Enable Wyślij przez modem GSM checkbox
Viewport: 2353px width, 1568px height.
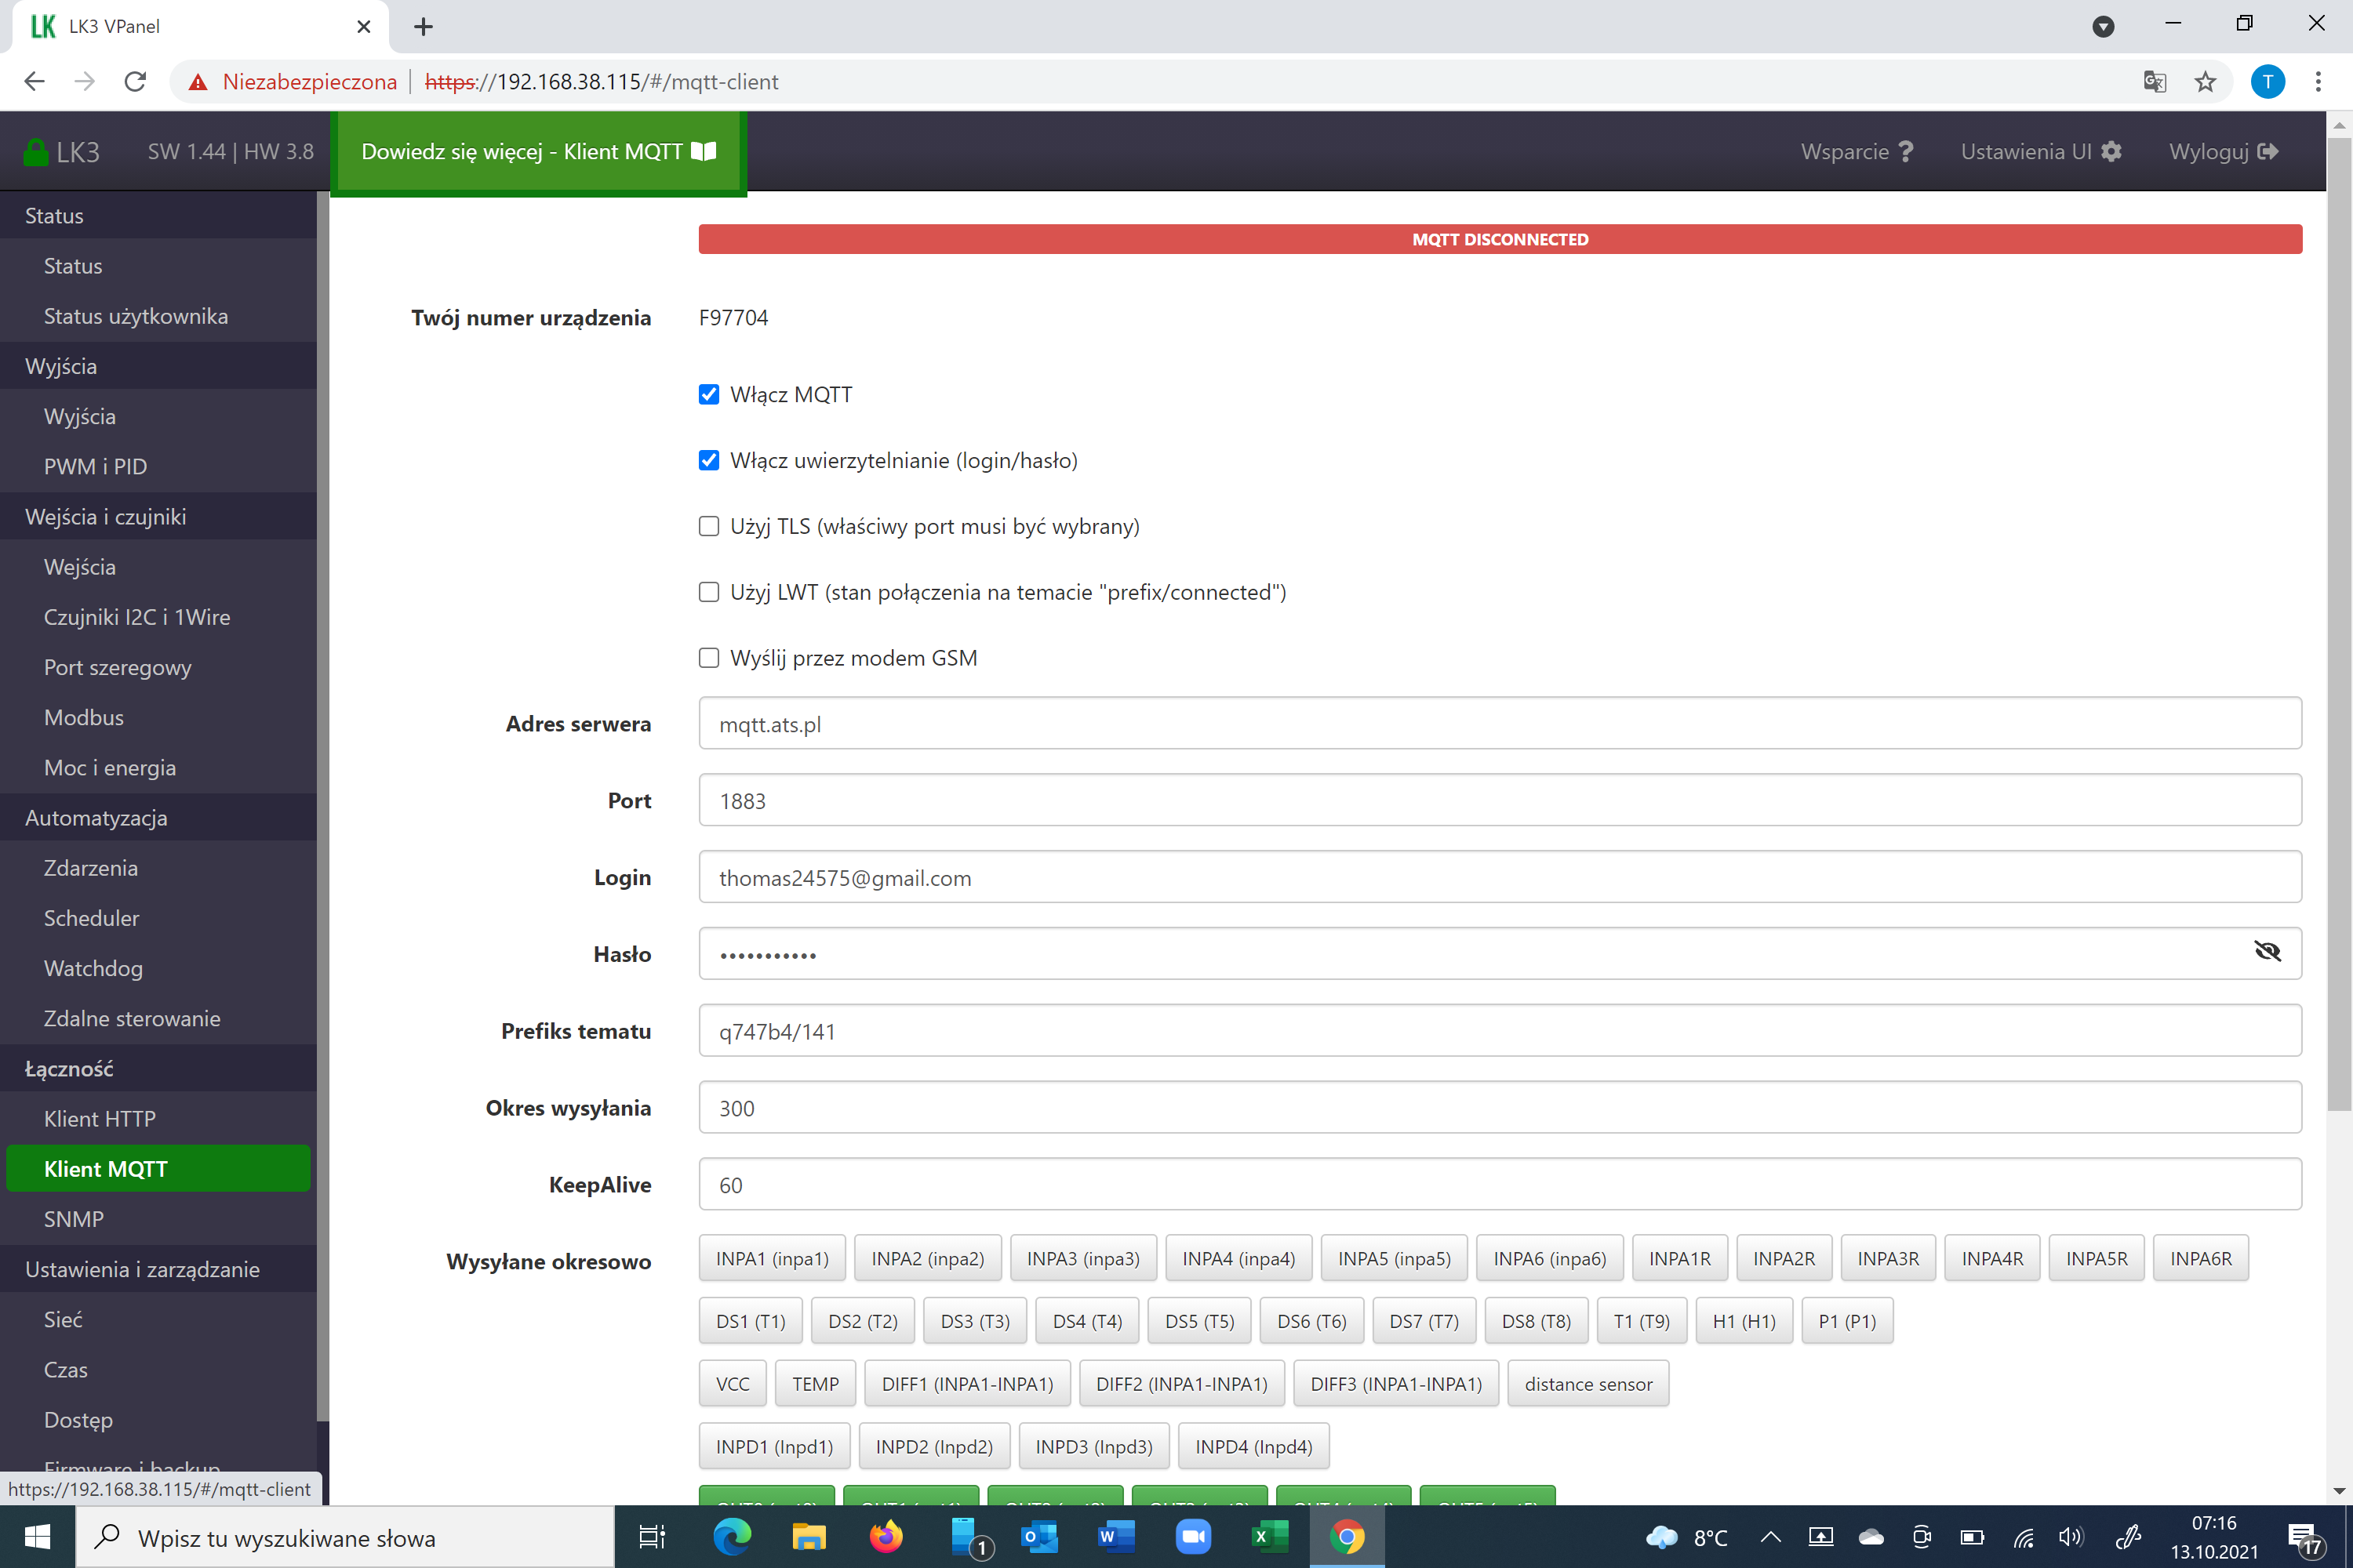point(708,658)
